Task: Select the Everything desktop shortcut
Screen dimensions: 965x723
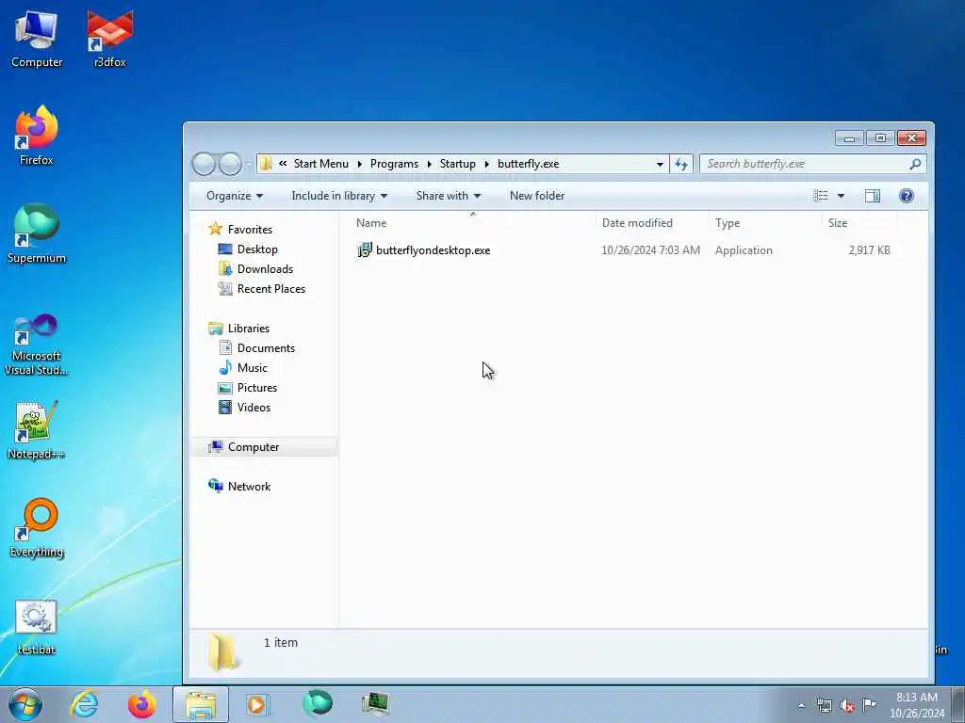Action: tap(37, 527)
